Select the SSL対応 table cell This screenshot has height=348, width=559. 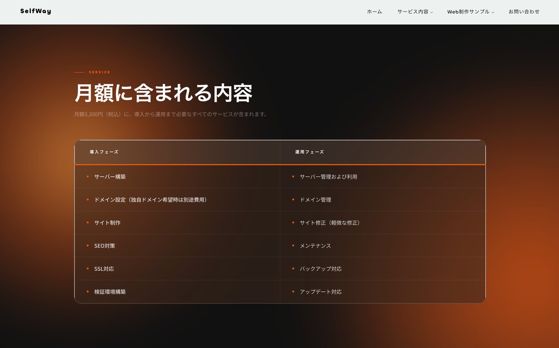pos(177,269)
